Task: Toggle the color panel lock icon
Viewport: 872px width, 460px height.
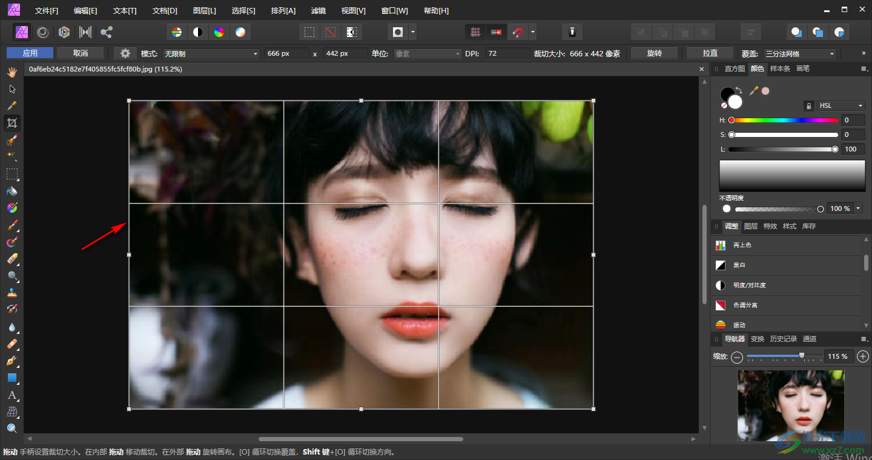Action: [808, 106]
